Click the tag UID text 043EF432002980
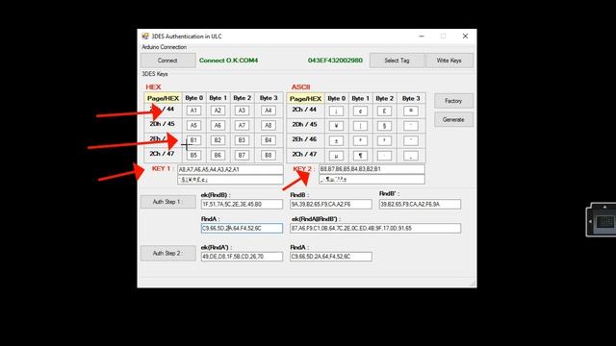Screen dimensions: 616x346 [335, 61]
